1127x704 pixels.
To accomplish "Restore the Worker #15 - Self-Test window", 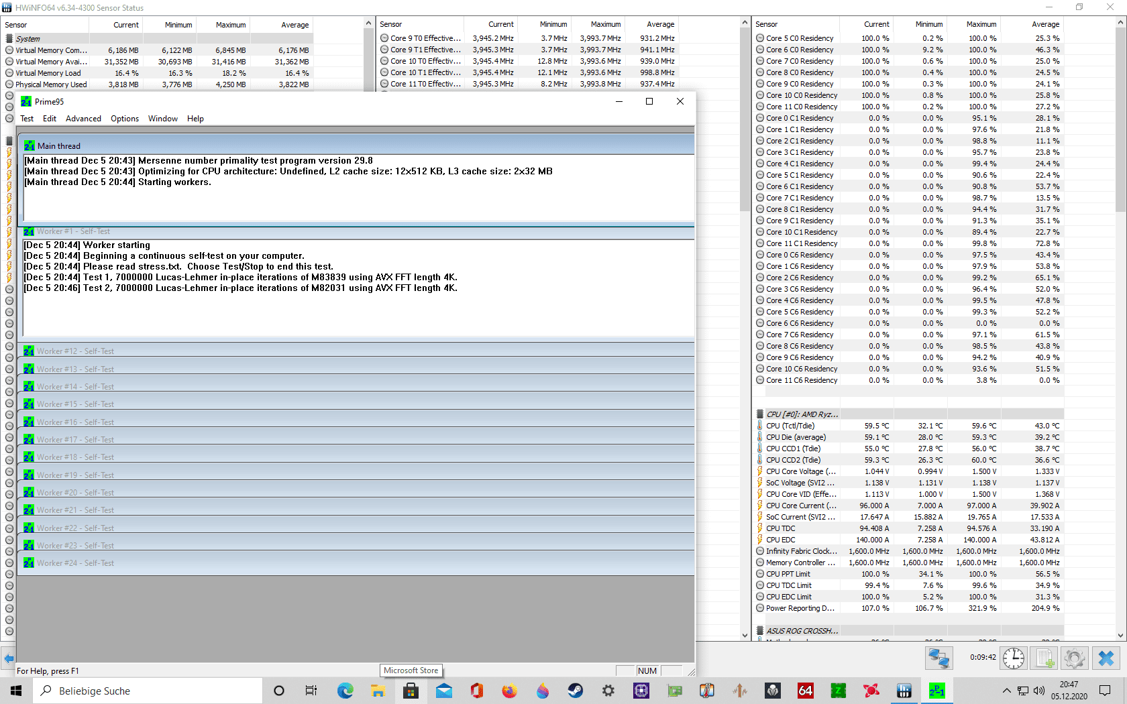I will tap(356, 404).
